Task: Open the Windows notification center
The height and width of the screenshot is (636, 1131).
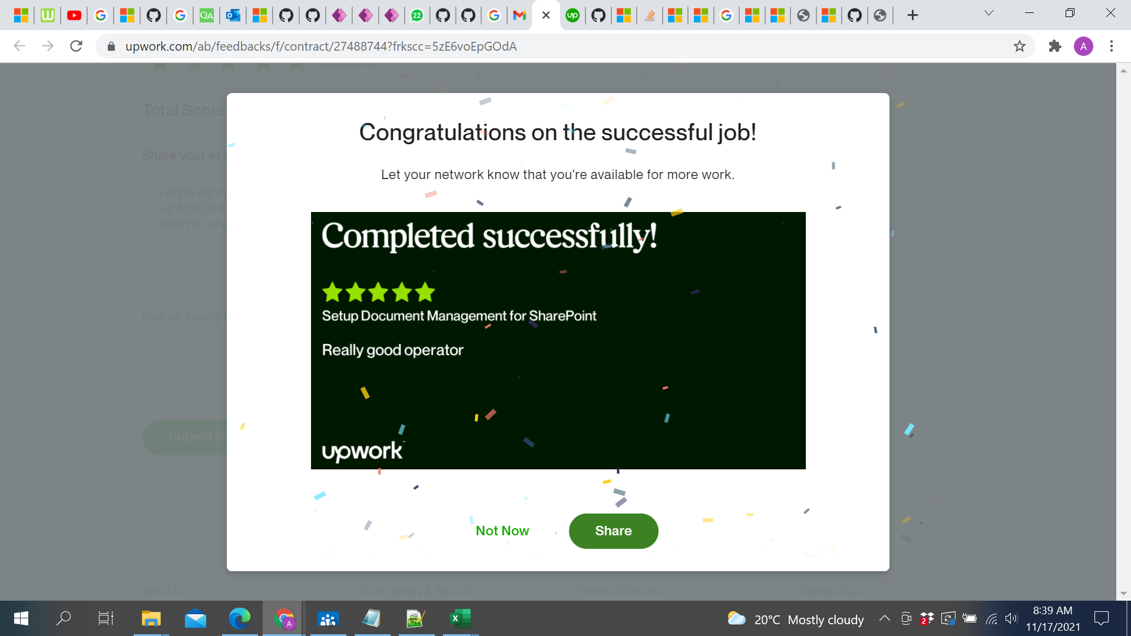Action: pos(1101,618)
